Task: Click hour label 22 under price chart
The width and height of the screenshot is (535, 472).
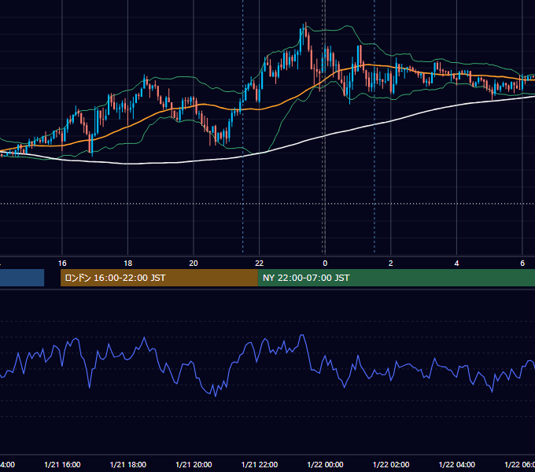Action: tap(260, 264)
